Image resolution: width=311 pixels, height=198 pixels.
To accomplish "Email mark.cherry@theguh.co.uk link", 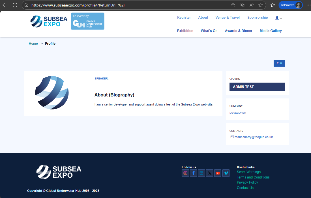I will [254, 137].
